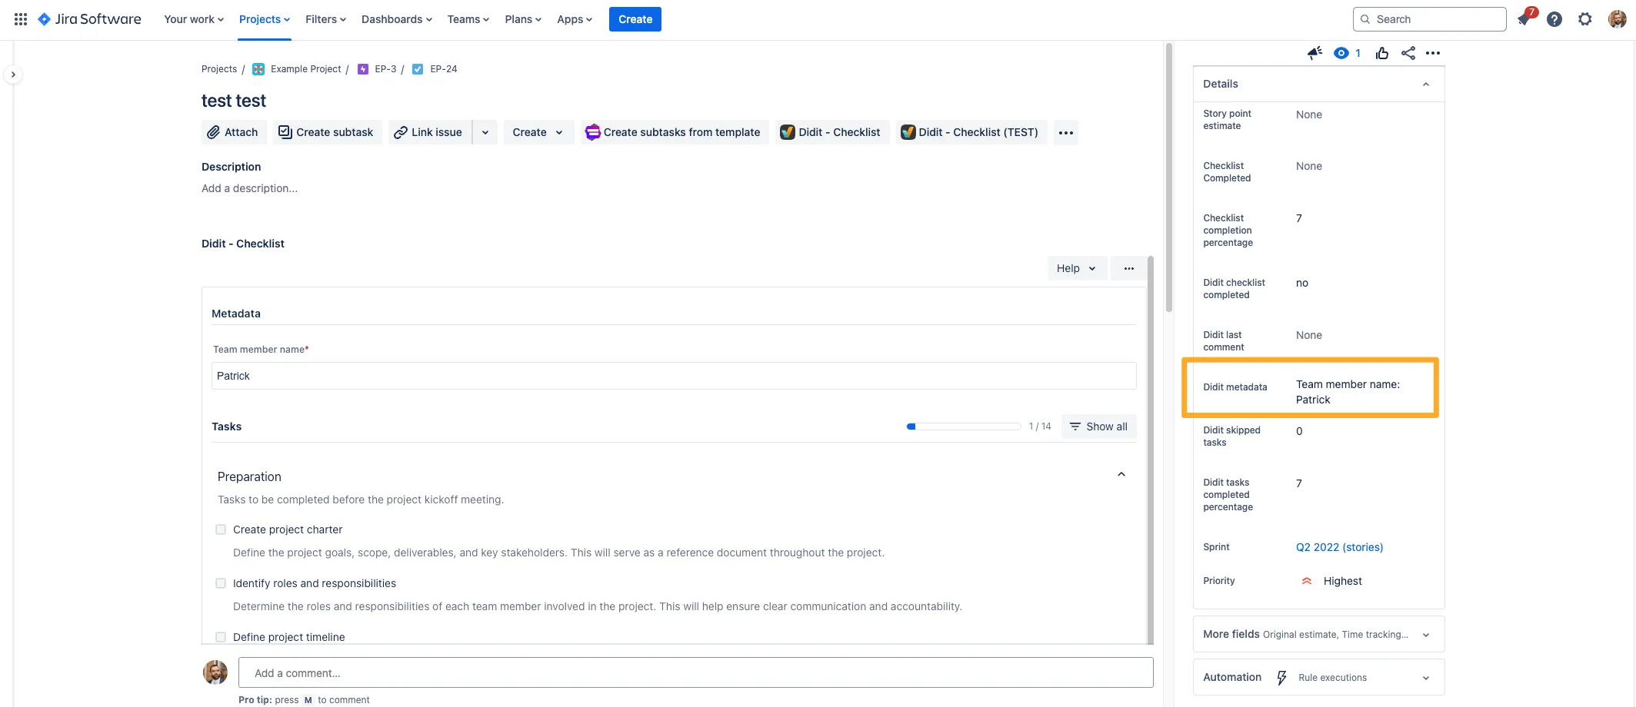This screenshot has height=707, width=1636.
Task: Toggle the watch issue eye icon
Action: (x=1341, y=53)
